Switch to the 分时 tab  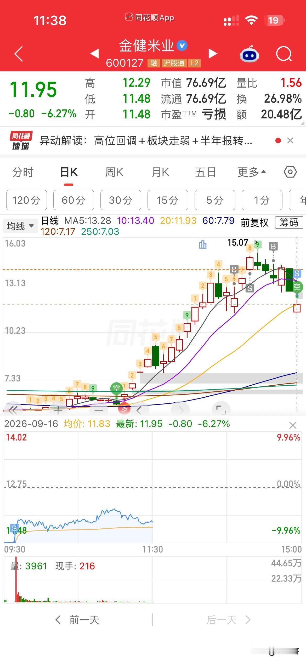(23, 172)
